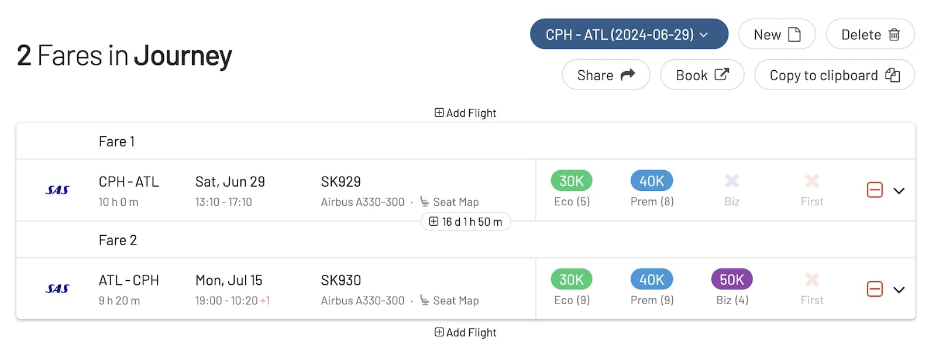Viewport: 936px width, 351px height.
Task: Click Copy to clipboard button
Action: pos(834,75)
